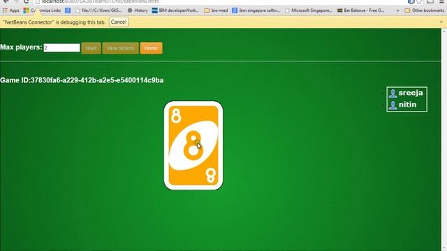Click the browser reload icon
The width and height of the screenshot is (447, 251).
(x=27, y=1)
